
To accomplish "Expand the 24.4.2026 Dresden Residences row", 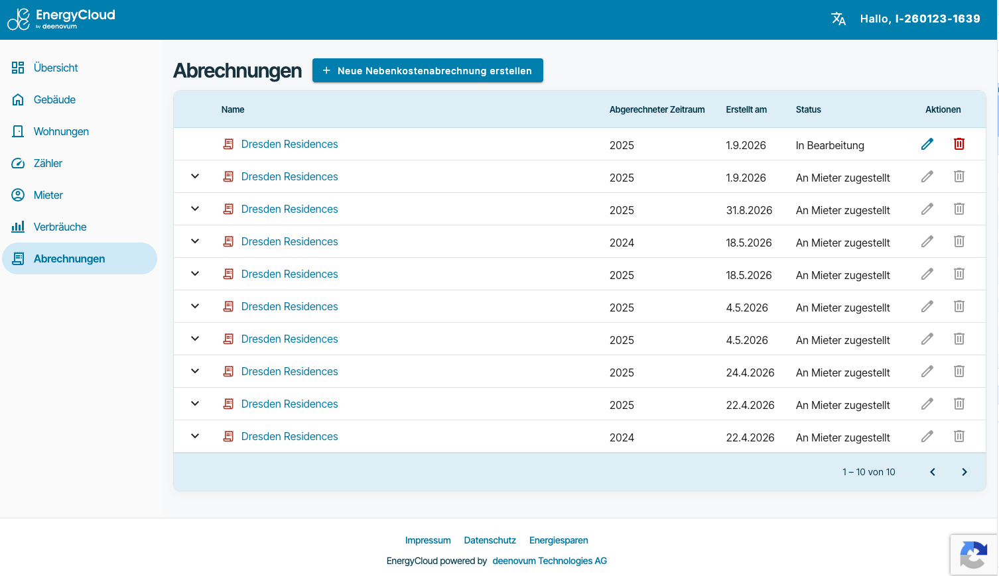I will click(195, 371).
